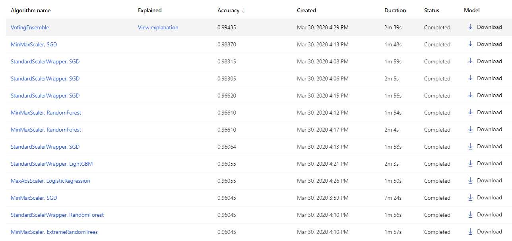
Task: Open the StandardScalerWrapper, LightGBM run
Action: click(51, 164)
